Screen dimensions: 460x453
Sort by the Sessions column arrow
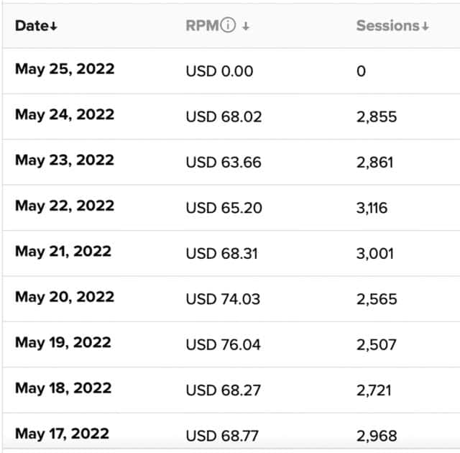[x=425, y=27]
